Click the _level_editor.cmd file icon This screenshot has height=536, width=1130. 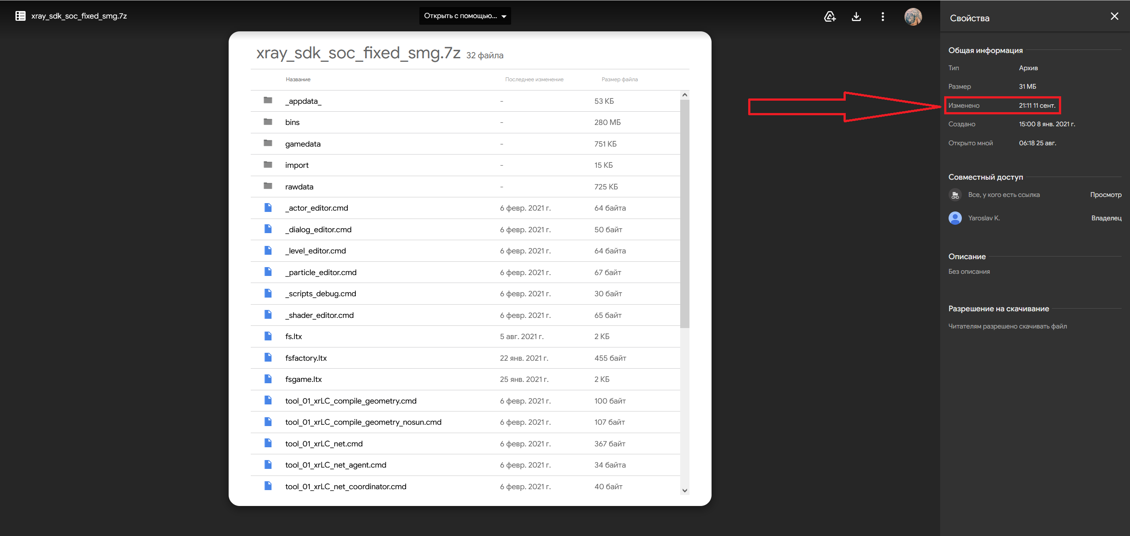268,250
